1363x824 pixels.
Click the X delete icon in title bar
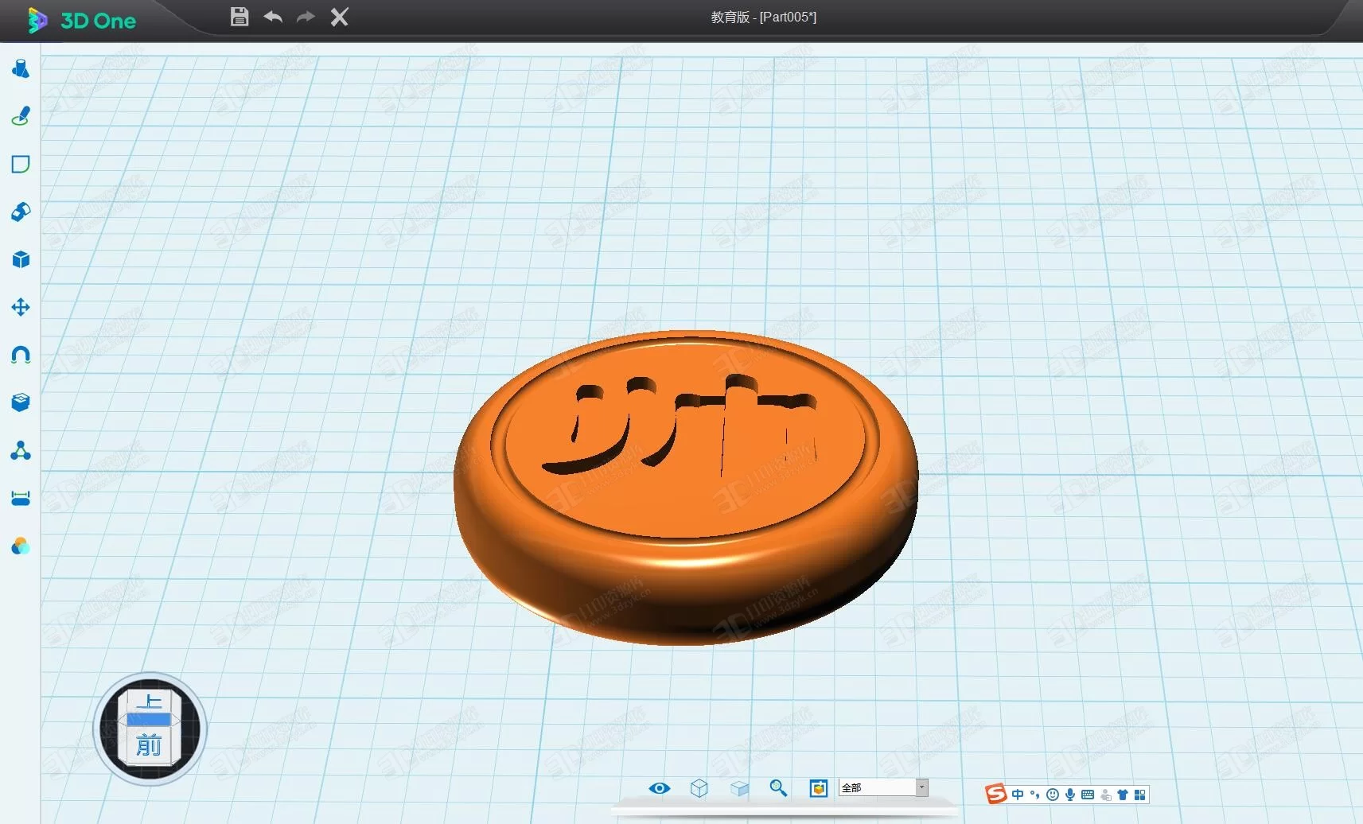click(x=340, y=17)
